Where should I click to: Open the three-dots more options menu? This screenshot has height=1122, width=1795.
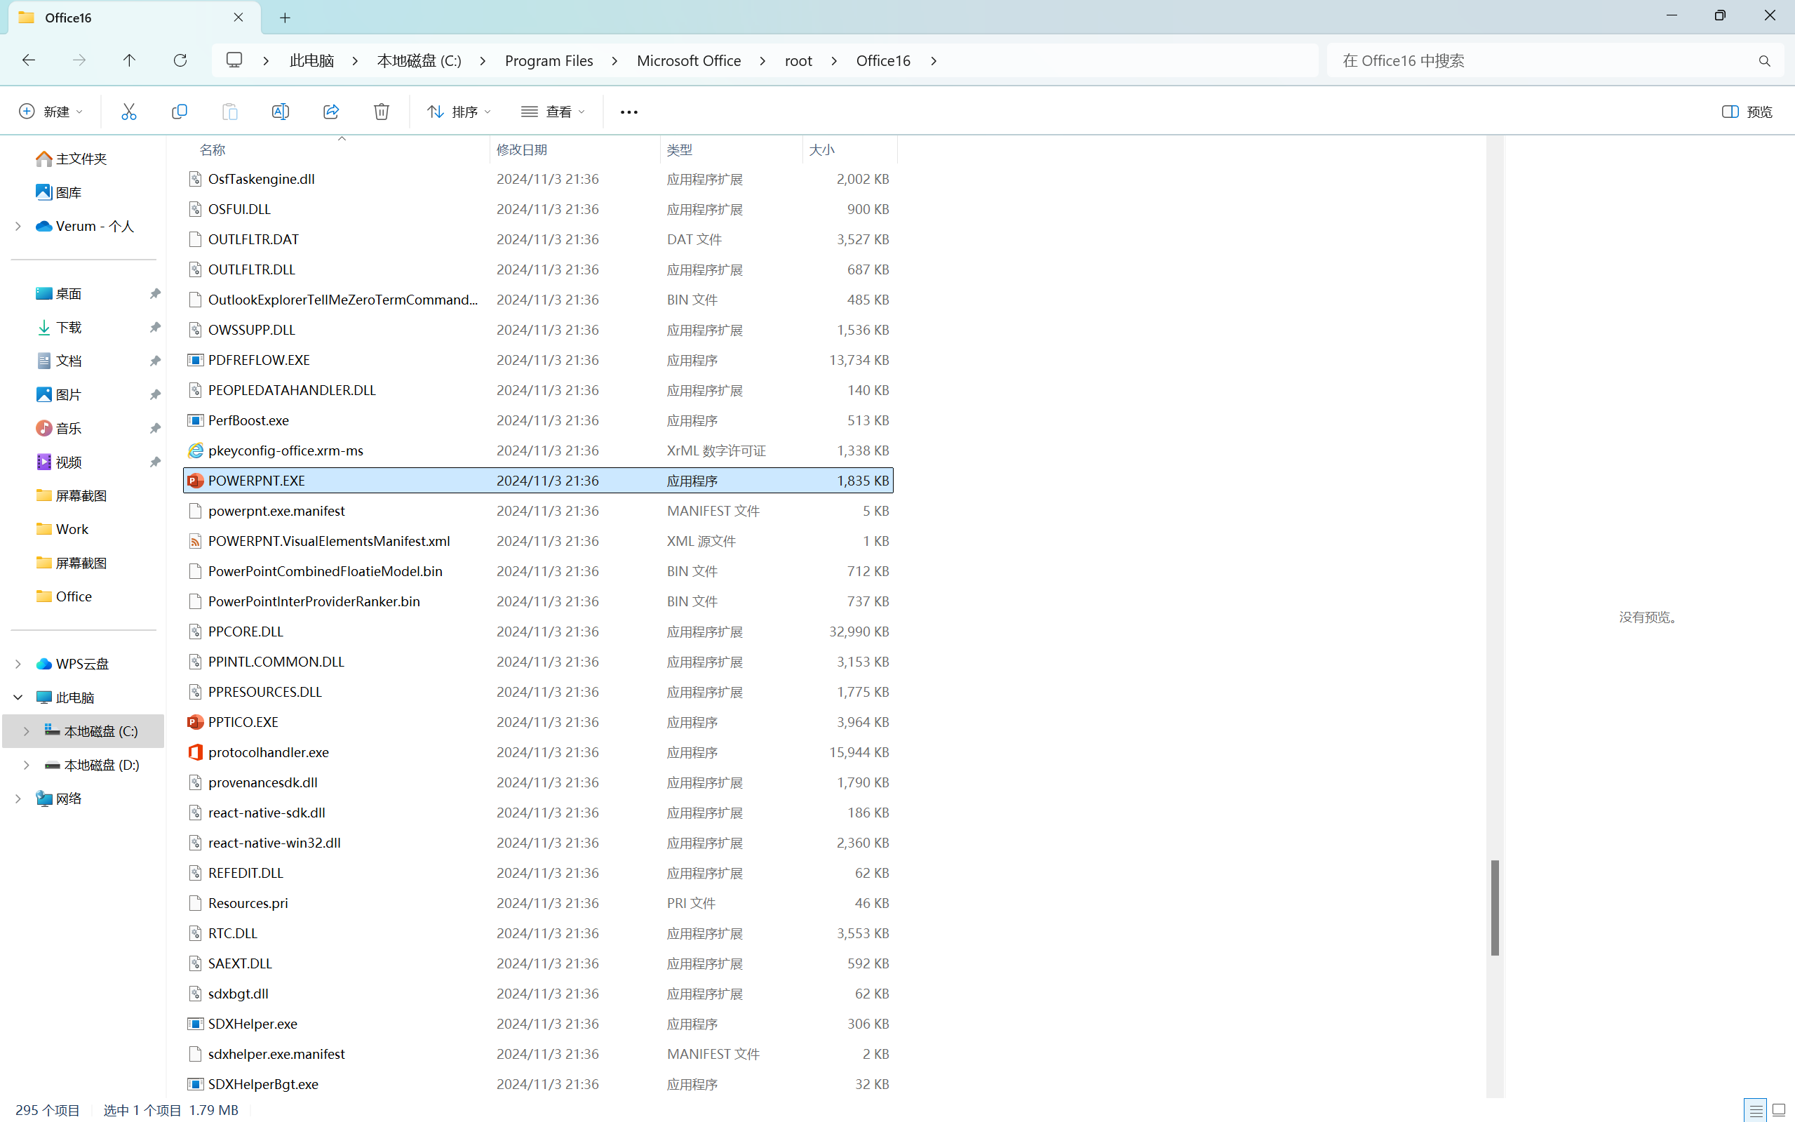click(629, 112)
